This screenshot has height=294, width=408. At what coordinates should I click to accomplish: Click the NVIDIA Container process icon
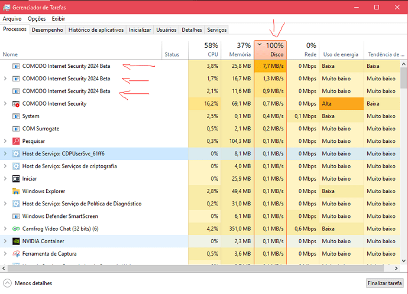coord(16,241)
